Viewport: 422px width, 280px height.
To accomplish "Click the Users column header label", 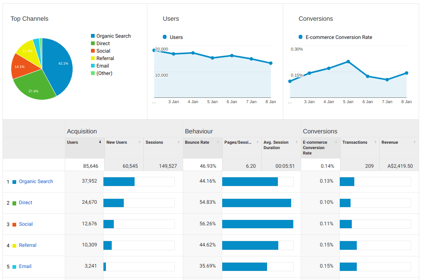I will 73,142.
